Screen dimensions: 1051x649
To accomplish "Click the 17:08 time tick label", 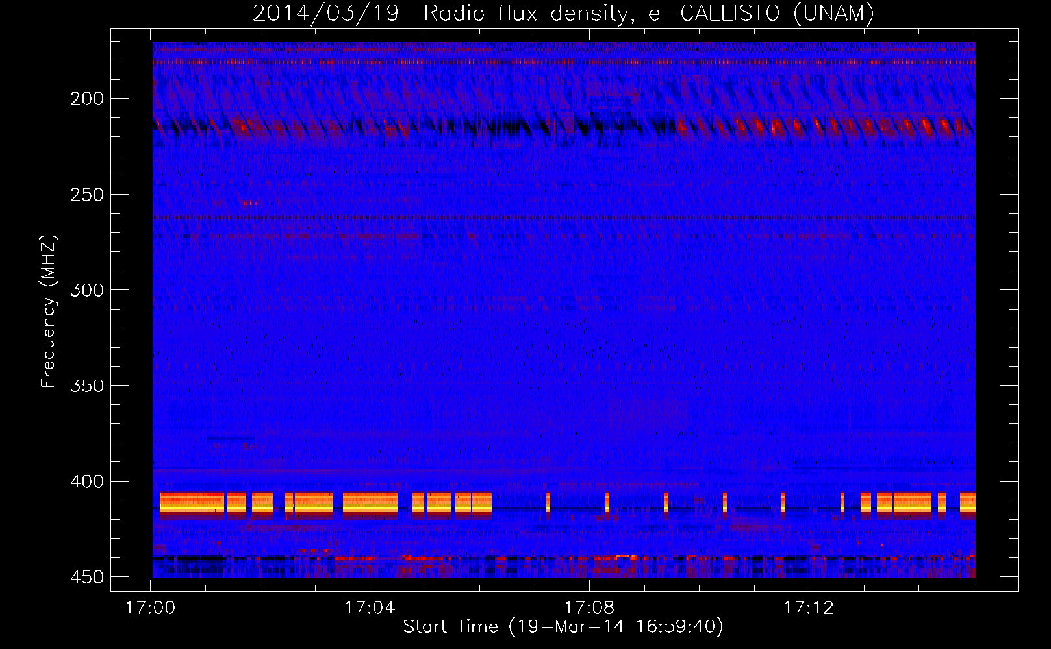I will (x=589, y=608).
